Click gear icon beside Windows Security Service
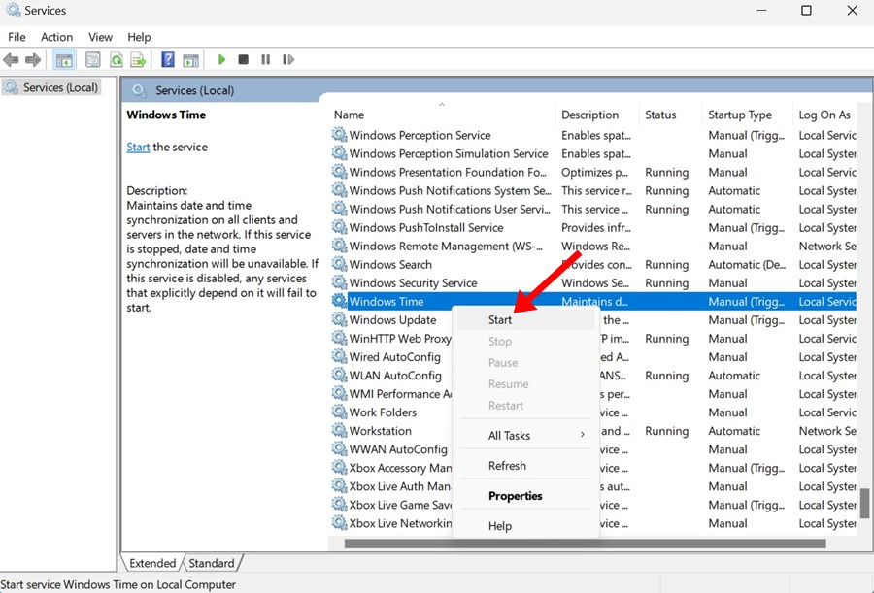Image resolution: width=874 pixels, height=593 pixels. point(339,282)
